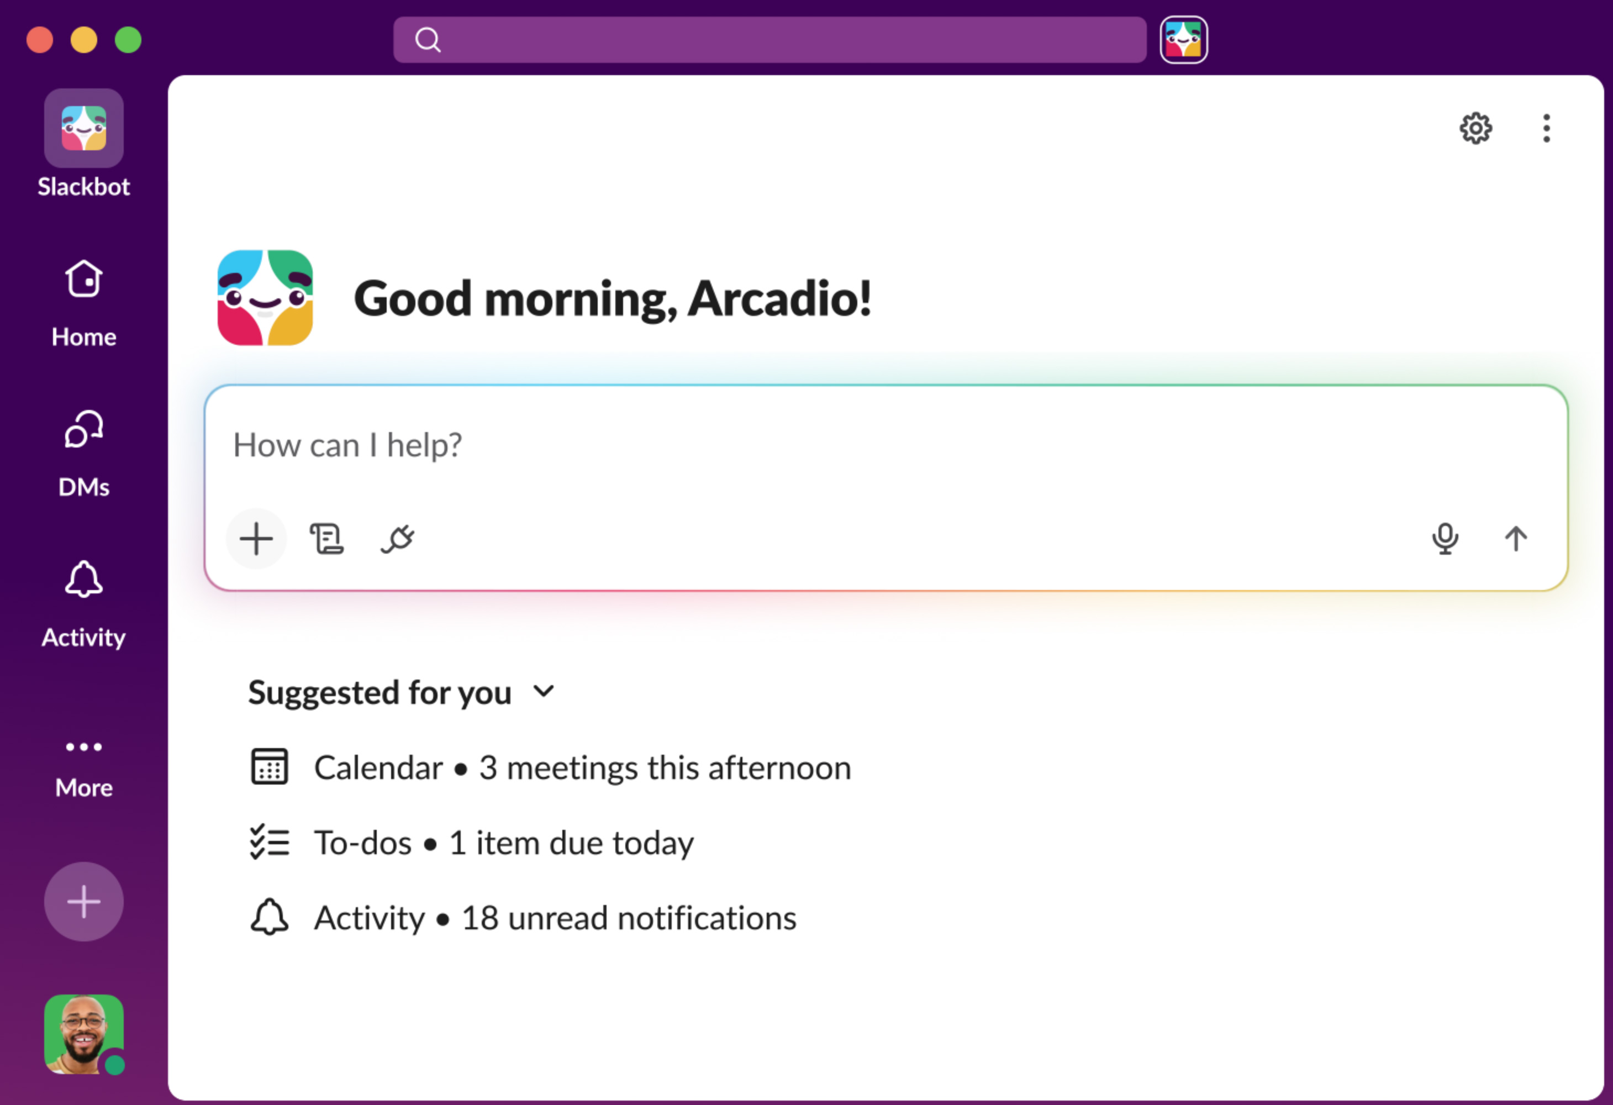Screen dimensions: 1613x1105
Task: Start voice input with the microphone icon
Action: tap(1445, 539)
